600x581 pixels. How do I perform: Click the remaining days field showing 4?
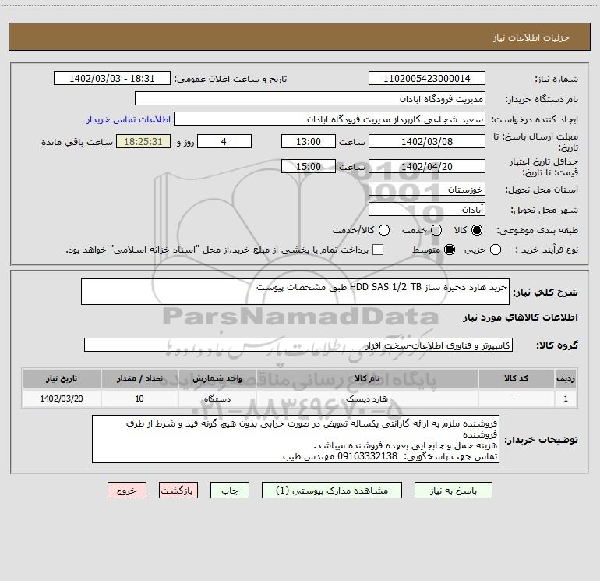coord(224,142)
